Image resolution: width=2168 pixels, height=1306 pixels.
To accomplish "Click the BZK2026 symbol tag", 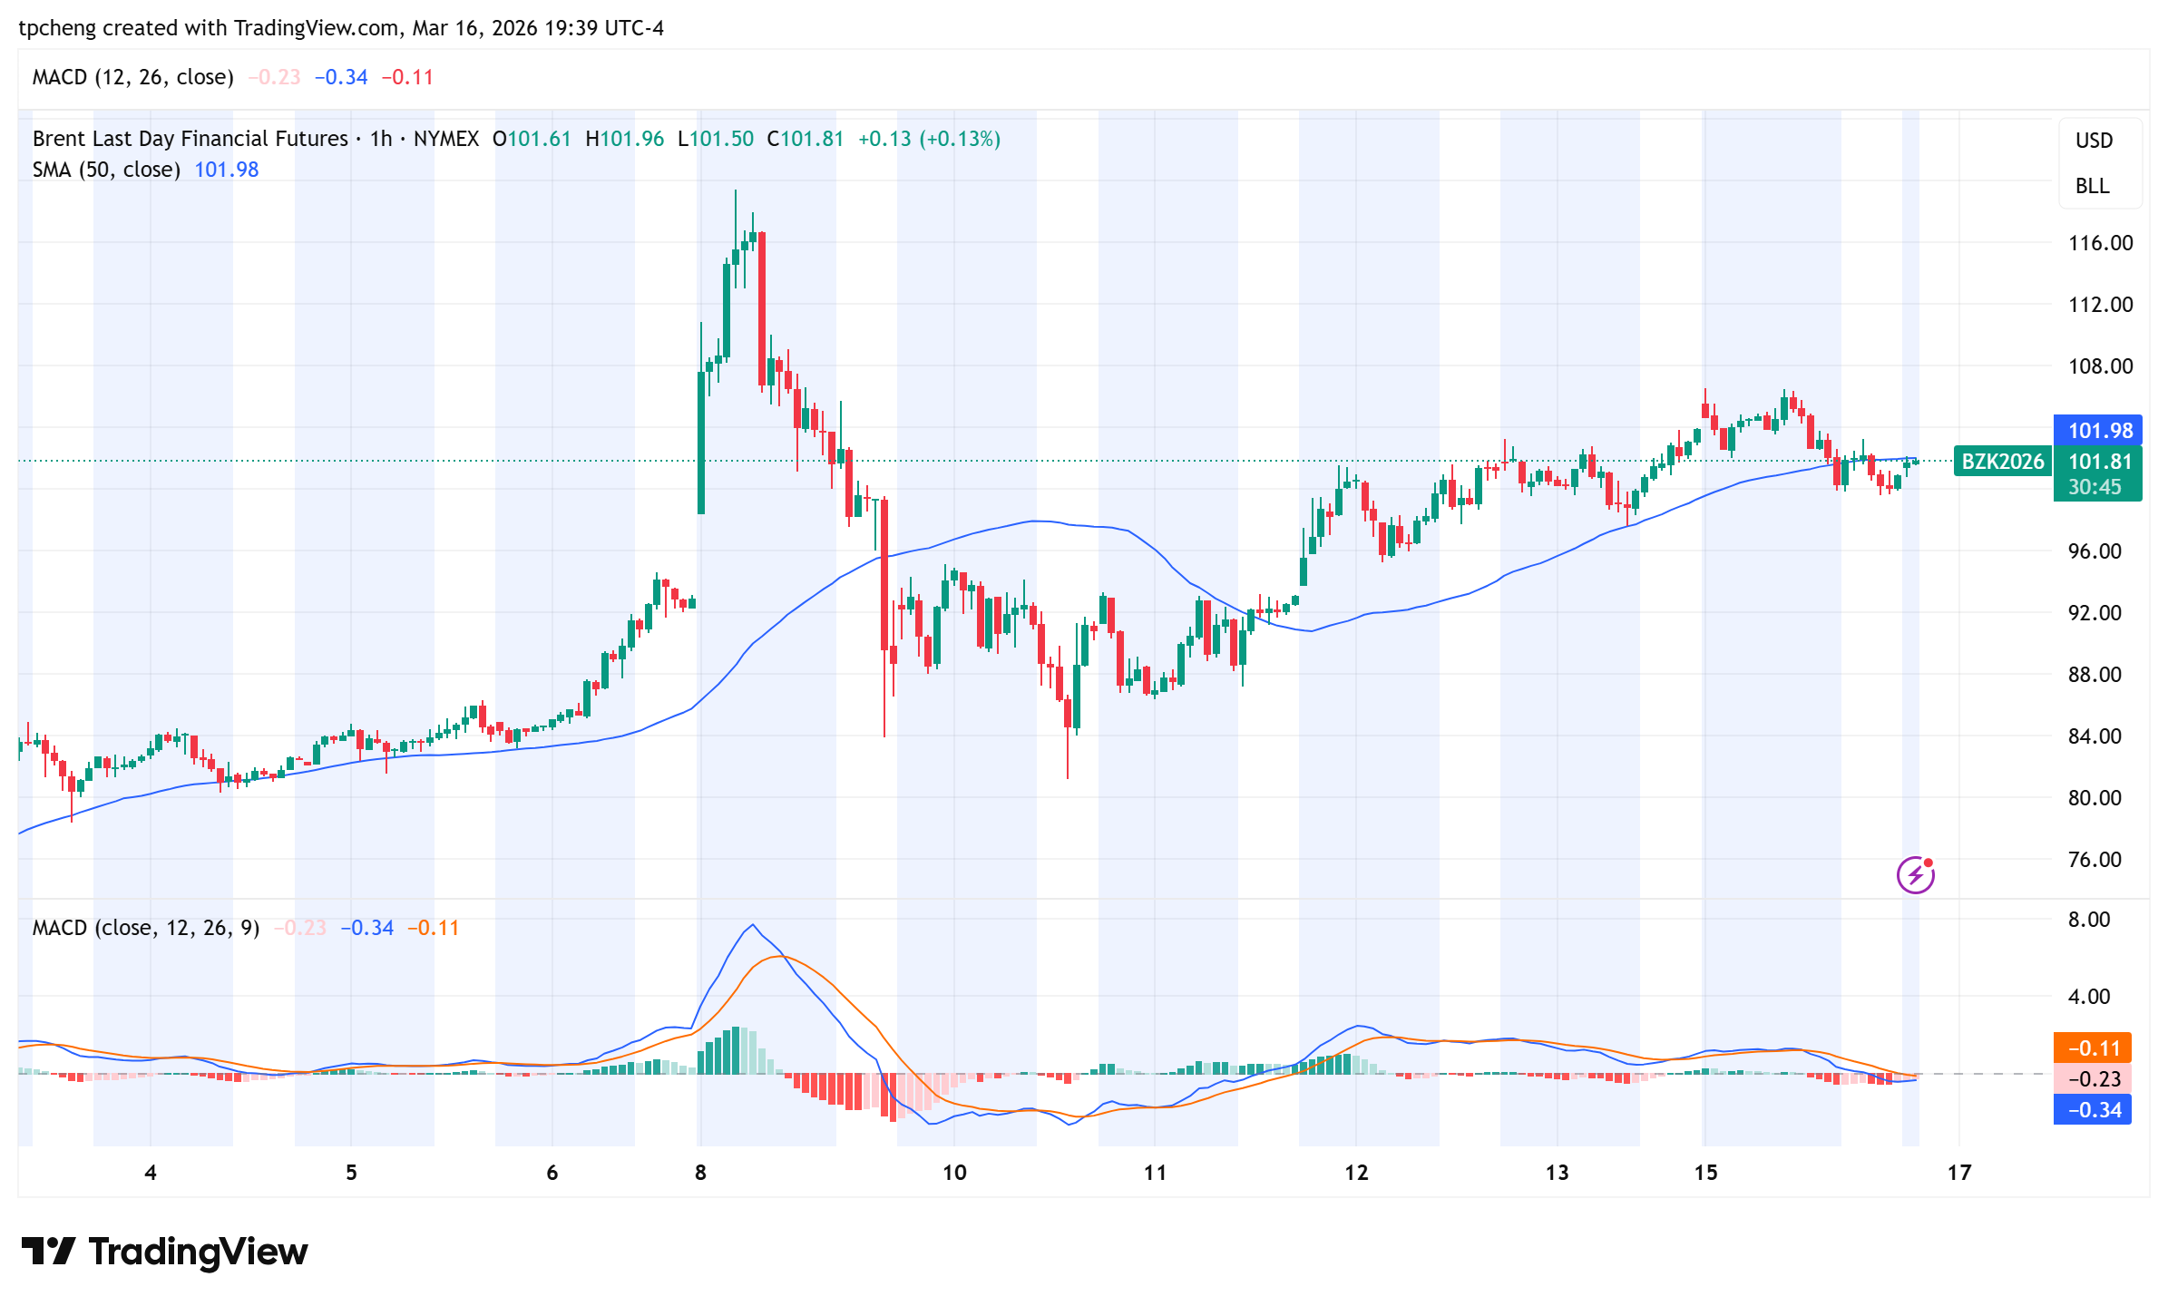I will [x=2002, y=462].
